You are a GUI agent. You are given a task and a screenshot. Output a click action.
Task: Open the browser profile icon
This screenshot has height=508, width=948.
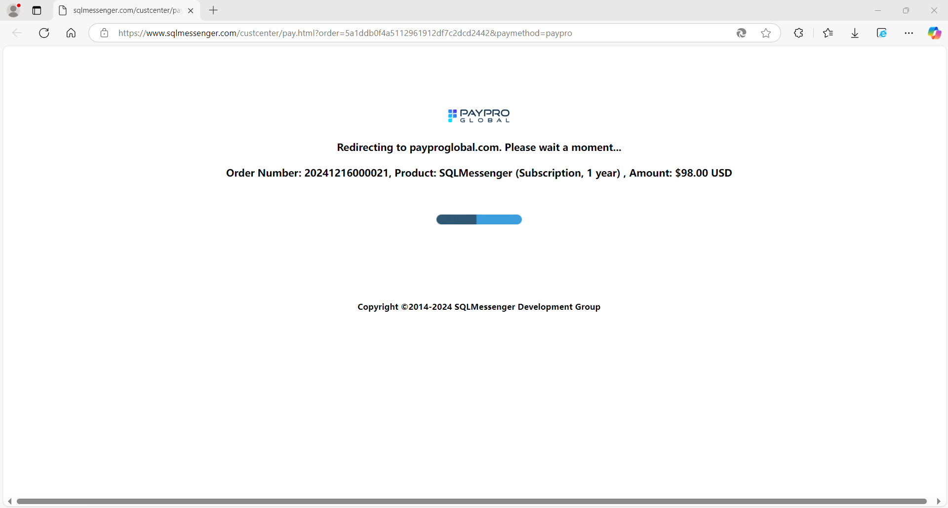click(14, 10)
